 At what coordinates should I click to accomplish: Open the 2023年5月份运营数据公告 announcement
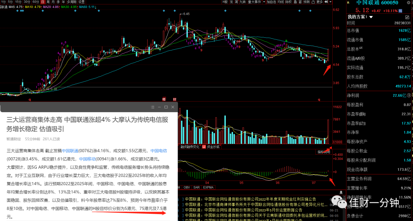244,210
